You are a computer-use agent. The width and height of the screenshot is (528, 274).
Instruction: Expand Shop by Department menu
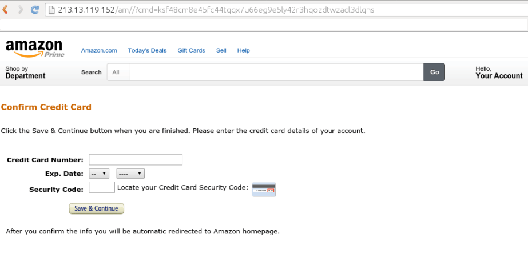[x=25, y=72]
